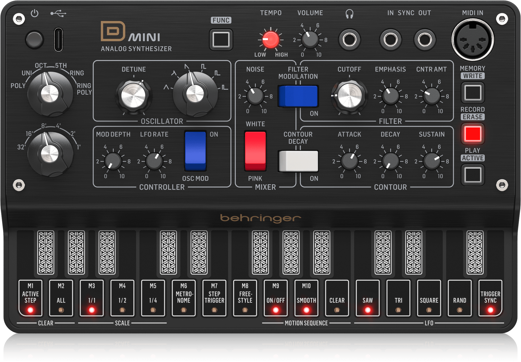Click the EMPHASIS knob
The image size is (521, 362).
pyautogui.click(x=390, y=96)
